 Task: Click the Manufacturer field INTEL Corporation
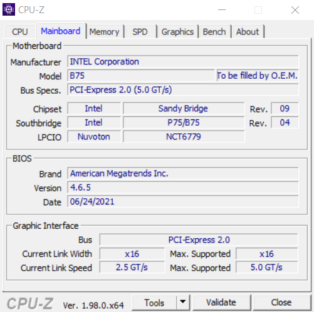pyautogui.click(x=183, y=62)
